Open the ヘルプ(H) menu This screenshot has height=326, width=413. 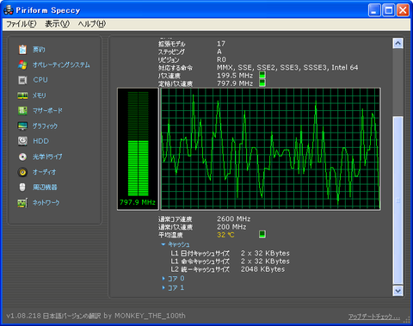92,24
